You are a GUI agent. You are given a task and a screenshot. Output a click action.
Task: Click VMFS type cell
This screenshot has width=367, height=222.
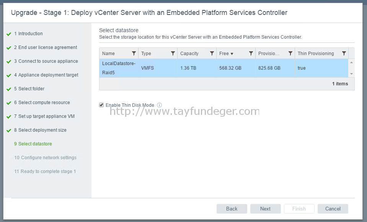(x=158, y=68)
